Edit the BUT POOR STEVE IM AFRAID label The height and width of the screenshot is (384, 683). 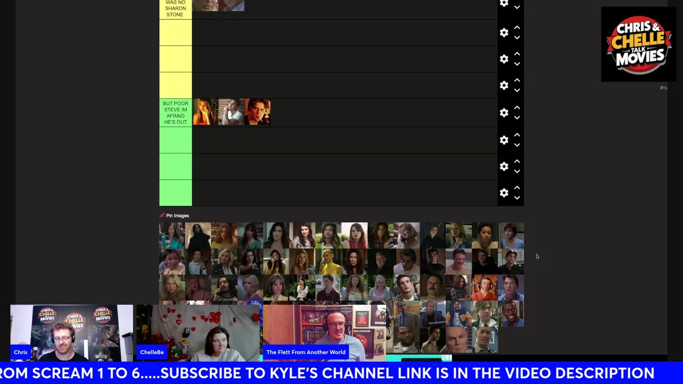pos(176,113)
